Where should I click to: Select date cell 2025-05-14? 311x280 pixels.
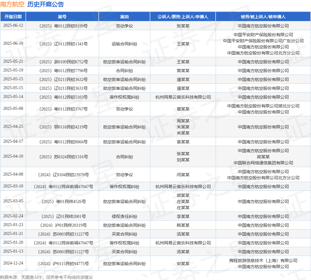13,96
